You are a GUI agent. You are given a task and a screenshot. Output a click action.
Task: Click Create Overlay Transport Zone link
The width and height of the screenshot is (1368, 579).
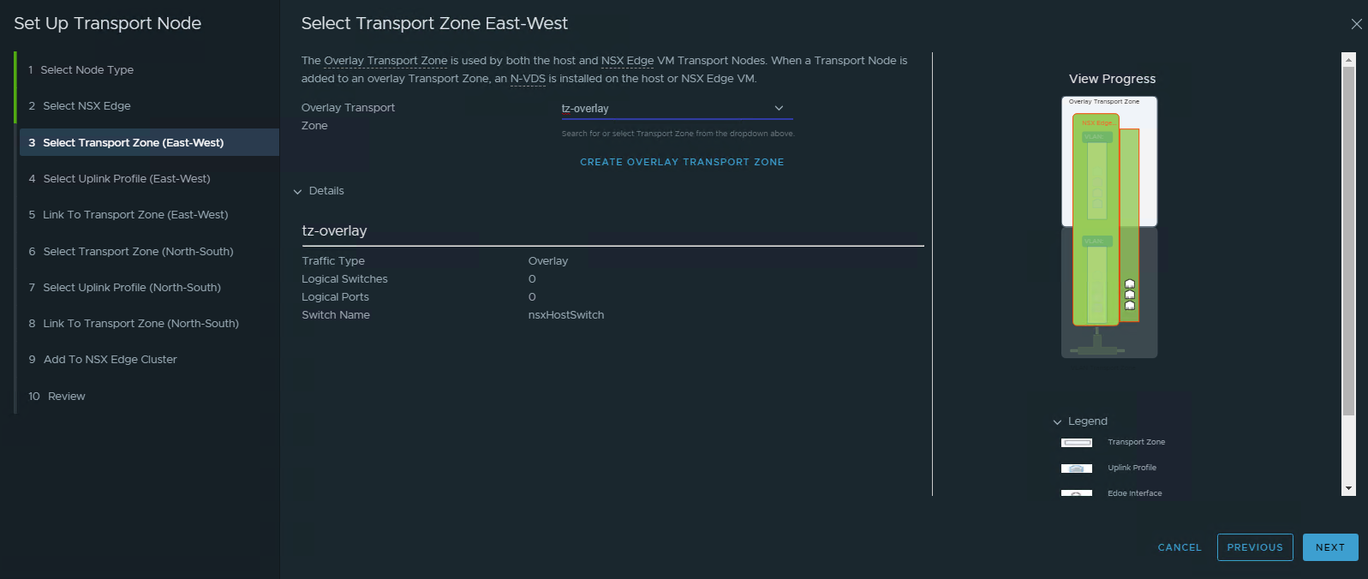[682, 162]
